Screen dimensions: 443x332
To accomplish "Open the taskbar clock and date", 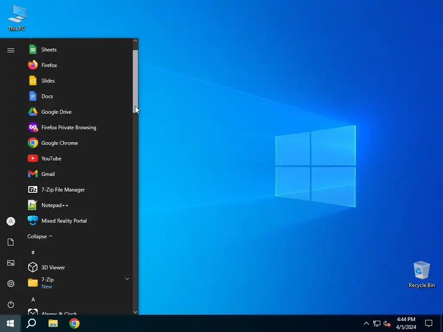I will click(x=406, y=323).
